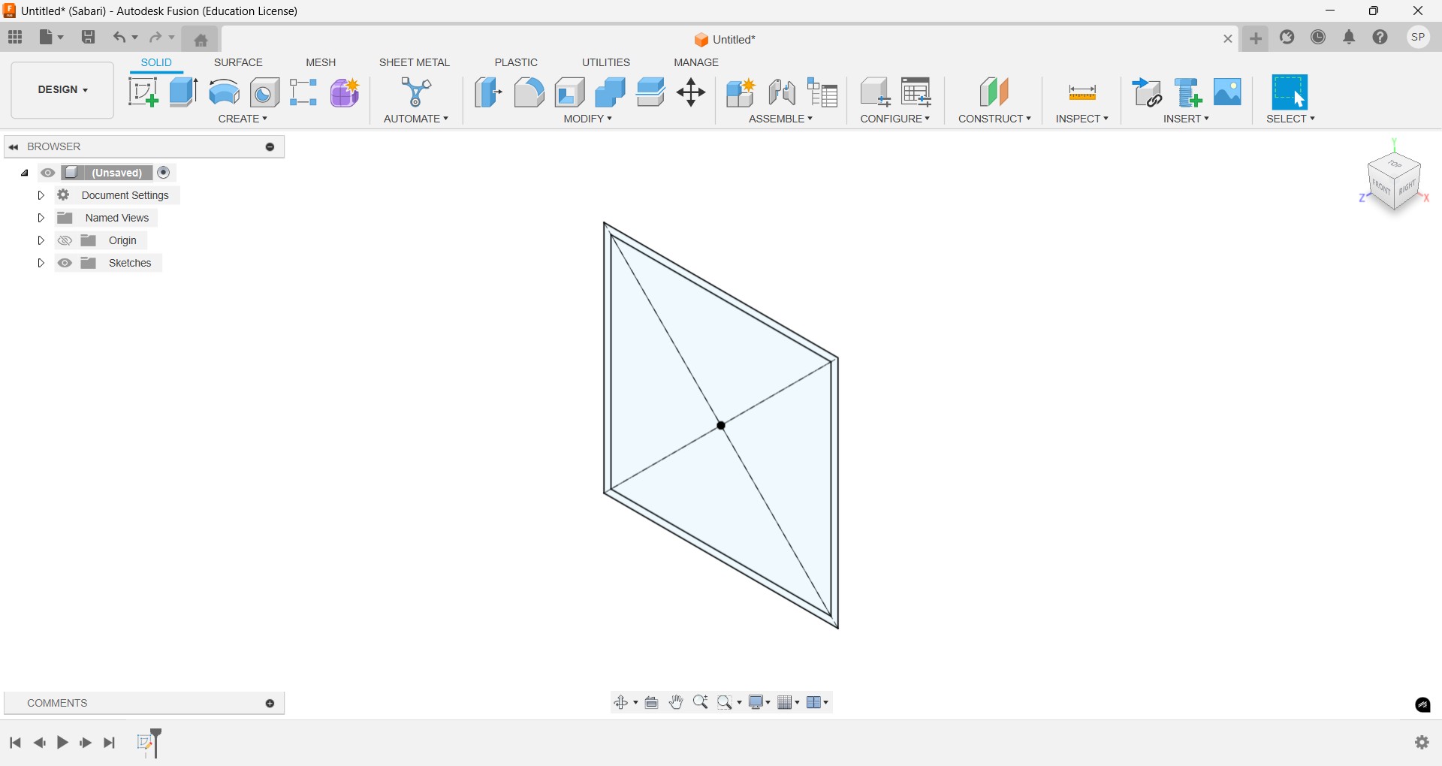Save the document using the save icon
The image size is (1442, 766).
[89, 37]
